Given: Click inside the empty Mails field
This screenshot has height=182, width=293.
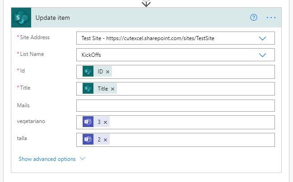Looking at the screenshot, I should click(x=176, y=105).
